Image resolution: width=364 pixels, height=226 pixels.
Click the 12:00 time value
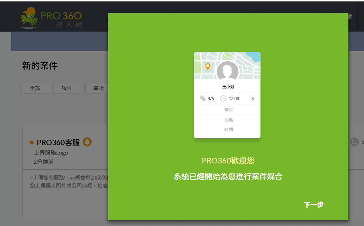(234, 99)
